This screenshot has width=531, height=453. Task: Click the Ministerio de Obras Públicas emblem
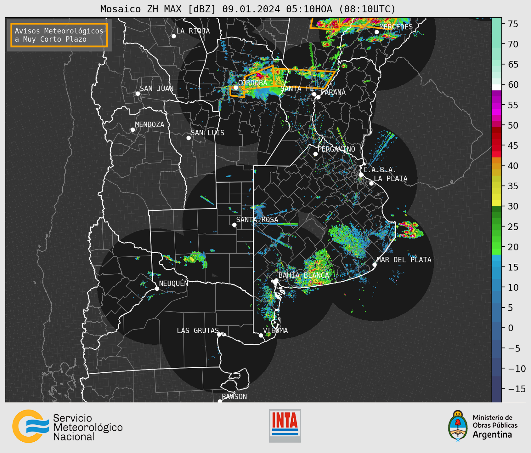(458, 426)
